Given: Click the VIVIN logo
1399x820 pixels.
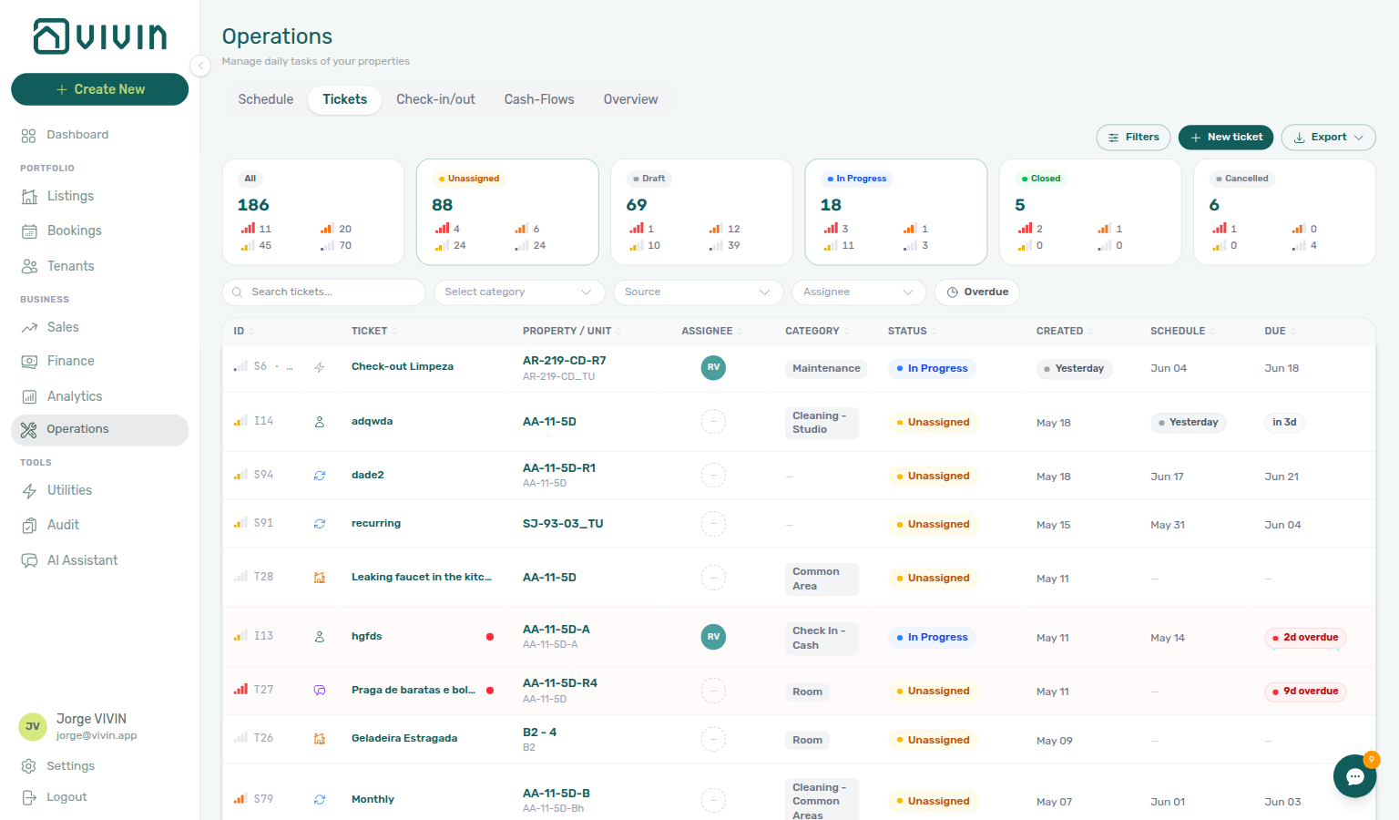Looking at the screenshot, I should 100,36.
